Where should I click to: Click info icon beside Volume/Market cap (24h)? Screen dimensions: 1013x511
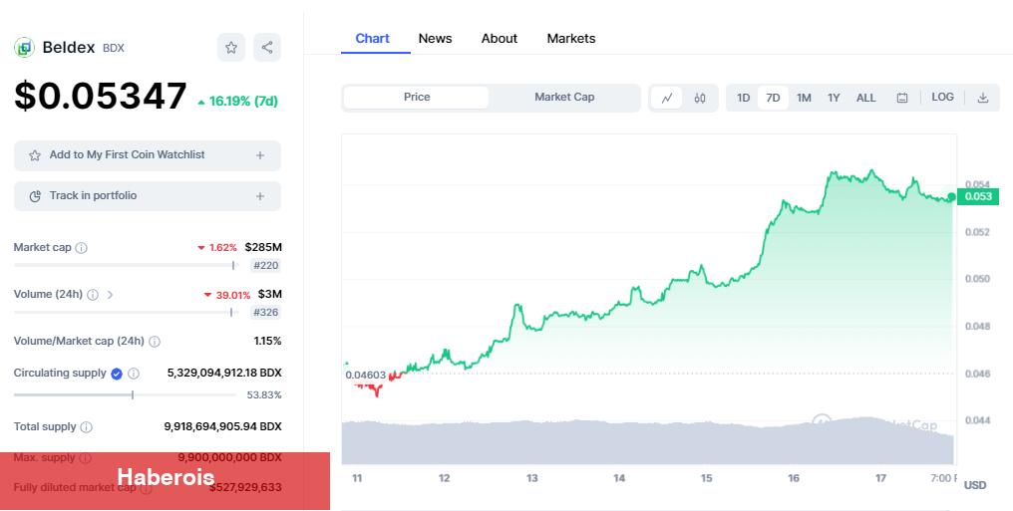point(155,342)
